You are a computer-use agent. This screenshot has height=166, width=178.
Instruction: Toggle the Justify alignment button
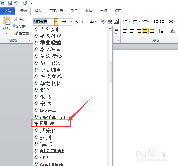[x=145, y=31]
